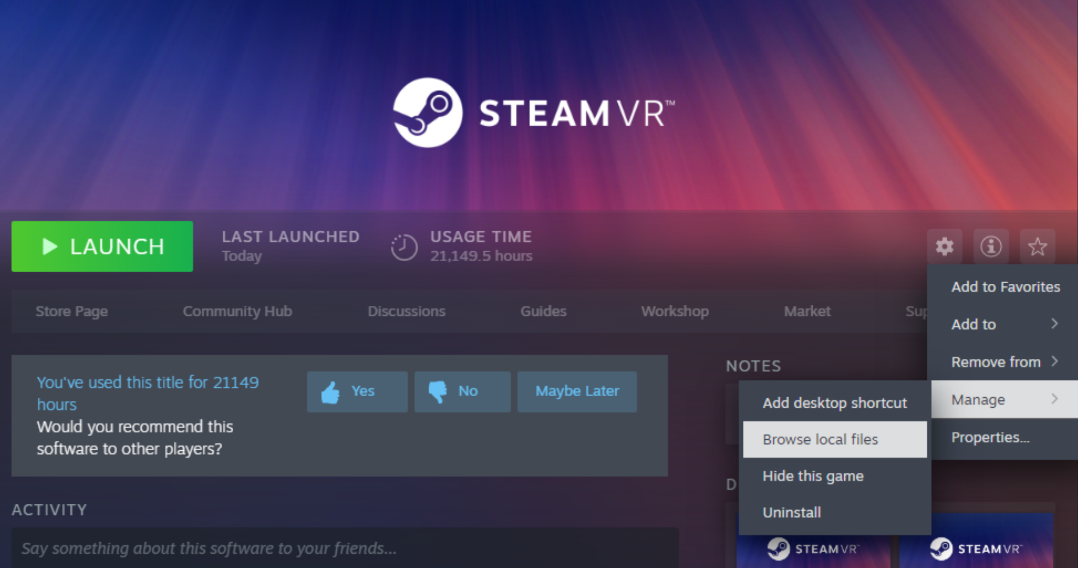This screenshot has width=1078, height=568.
Task: Click the activity text input field
Action: (345, 548)
